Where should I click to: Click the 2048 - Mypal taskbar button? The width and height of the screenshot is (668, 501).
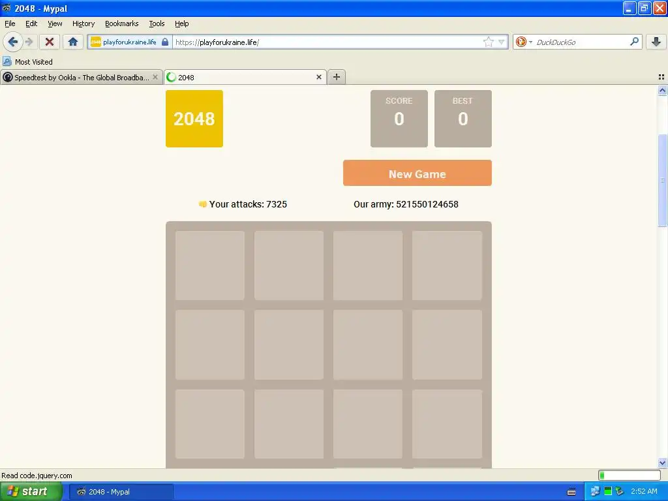tap(121, 492)
